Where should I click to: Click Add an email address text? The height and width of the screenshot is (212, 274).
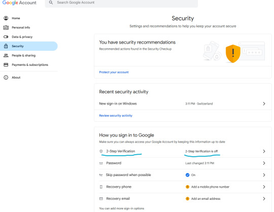click(x=205, y=199)
